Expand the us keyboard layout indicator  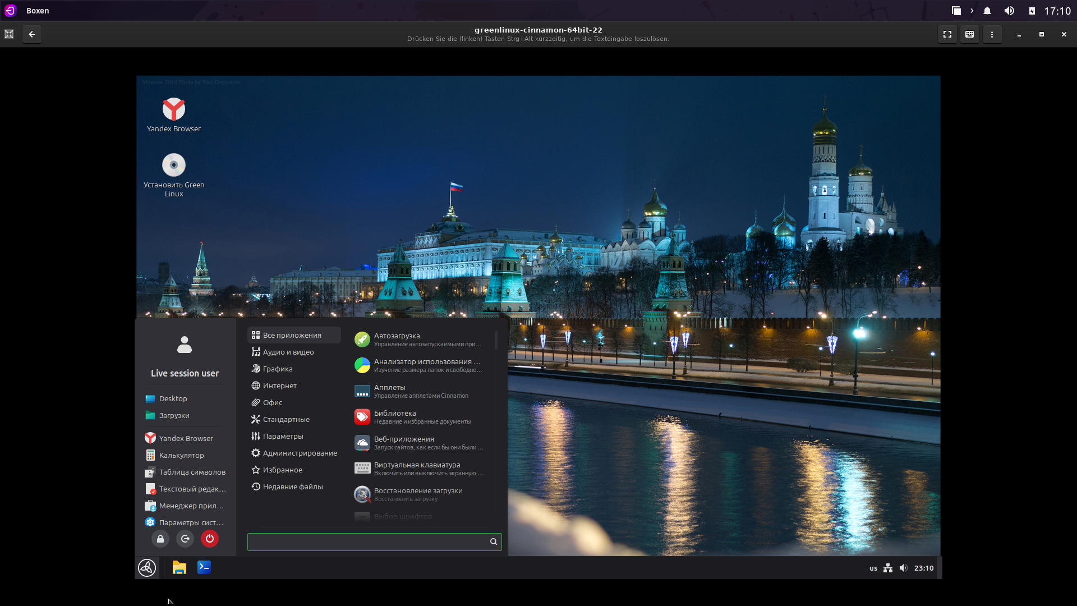pos(873,568)
